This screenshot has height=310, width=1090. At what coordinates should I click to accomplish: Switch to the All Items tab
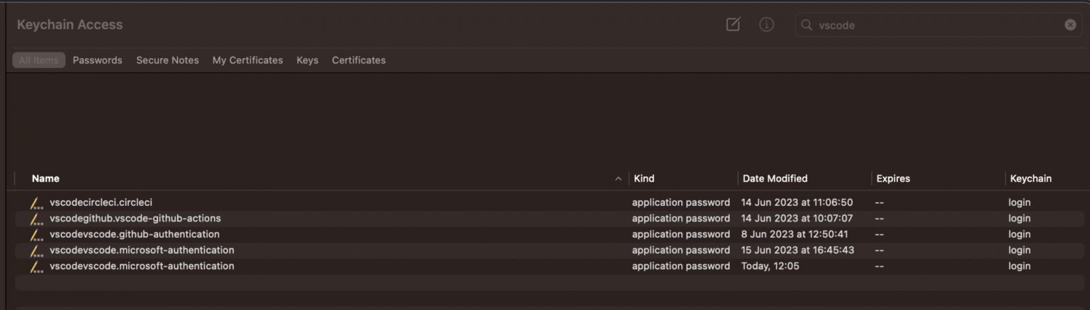point(39,61)
